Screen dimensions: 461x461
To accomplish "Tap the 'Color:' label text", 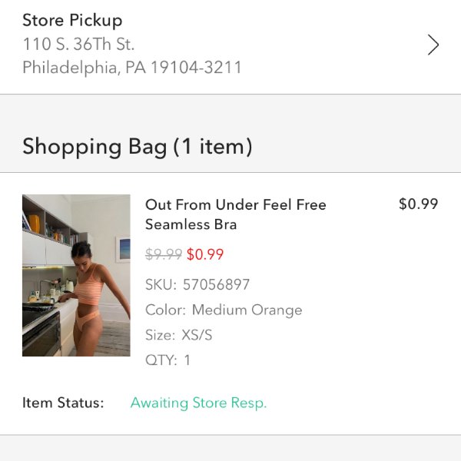I will click(165, 310).
